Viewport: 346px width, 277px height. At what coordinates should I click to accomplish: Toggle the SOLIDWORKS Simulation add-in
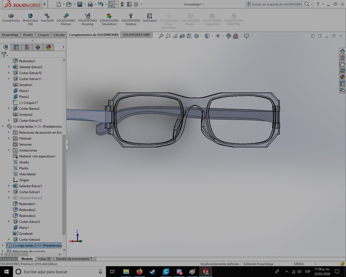click(x=109, y=19)
